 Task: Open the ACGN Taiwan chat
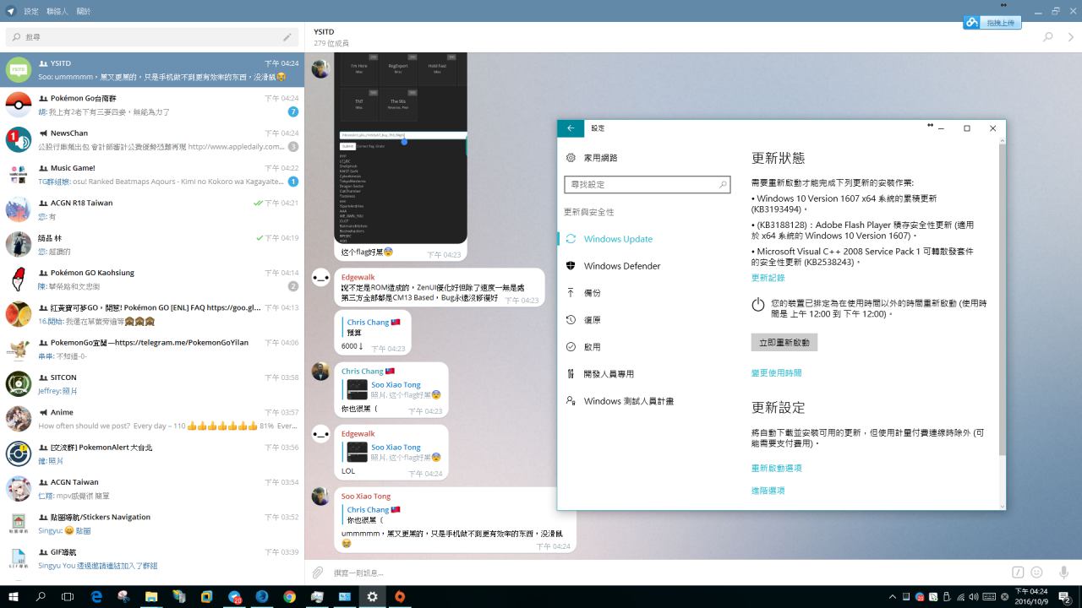pos(152,489)
